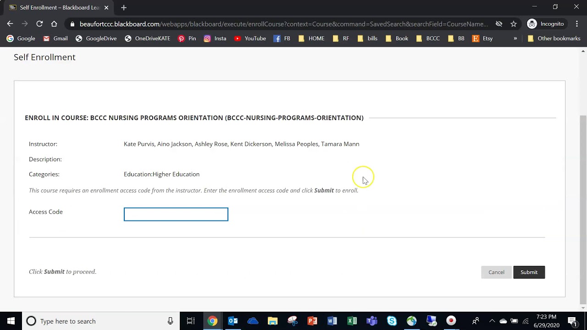Image resolution: width=587 pixels, height=330 pixels.
Task: Open the OneDriveKATE bookmark
Action: (147, 38)
